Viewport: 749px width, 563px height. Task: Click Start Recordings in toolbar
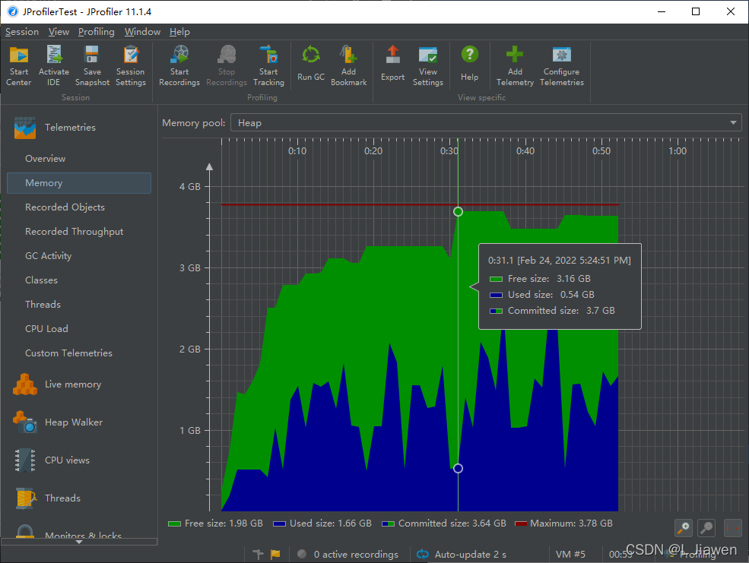179,65
